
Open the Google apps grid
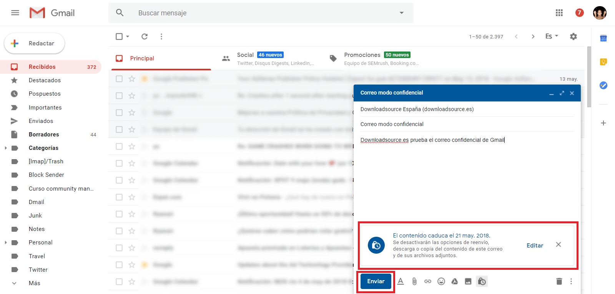[559, 13]
